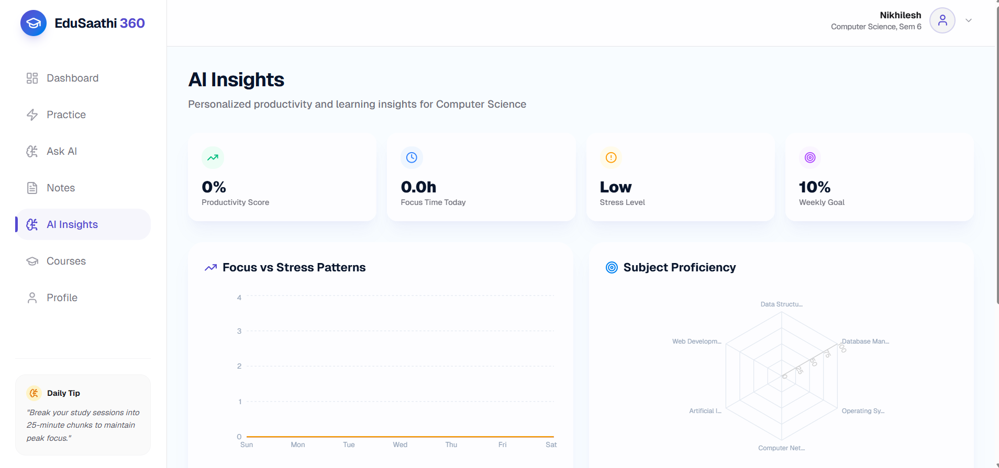Click the page vertical scrollbar
999x468 pixels.
coord(997,152)
